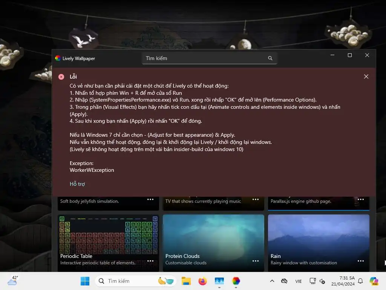Click Lively Wallpaper icon on the taskbar

coord(236,281)
